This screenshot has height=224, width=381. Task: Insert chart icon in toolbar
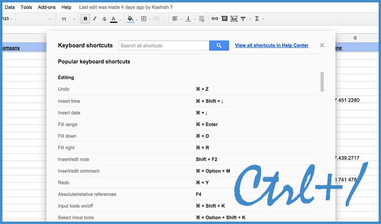click(234, 19)
